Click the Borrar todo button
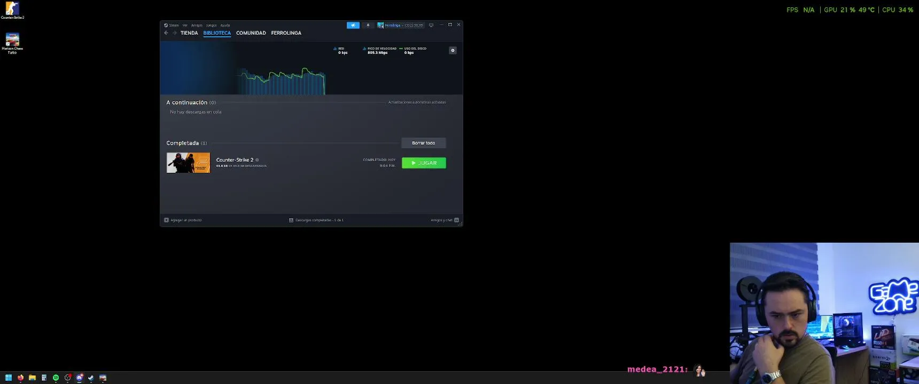Image resolution: width=919 pixels, height=384 pixels. click(424, 143)
